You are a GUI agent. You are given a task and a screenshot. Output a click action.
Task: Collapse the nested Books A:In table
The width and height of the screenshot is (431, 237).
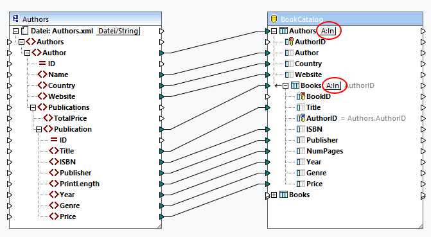coord(285,86)
